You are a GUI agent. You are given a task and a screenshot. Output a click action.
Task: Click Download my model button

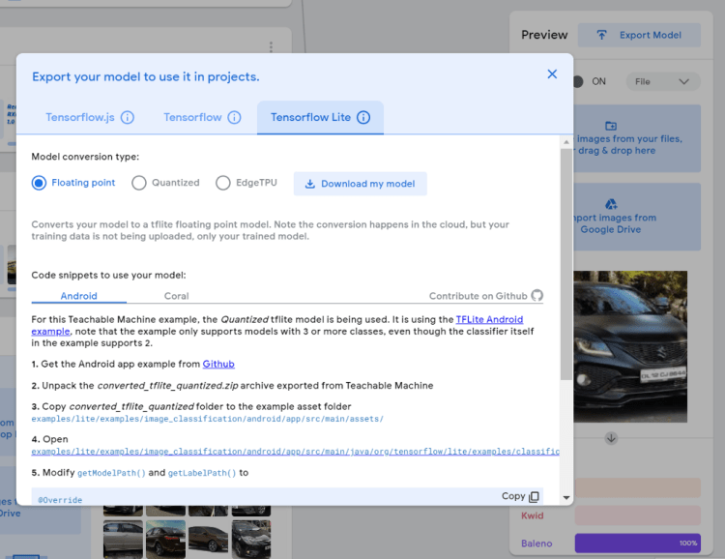point(360,184)
